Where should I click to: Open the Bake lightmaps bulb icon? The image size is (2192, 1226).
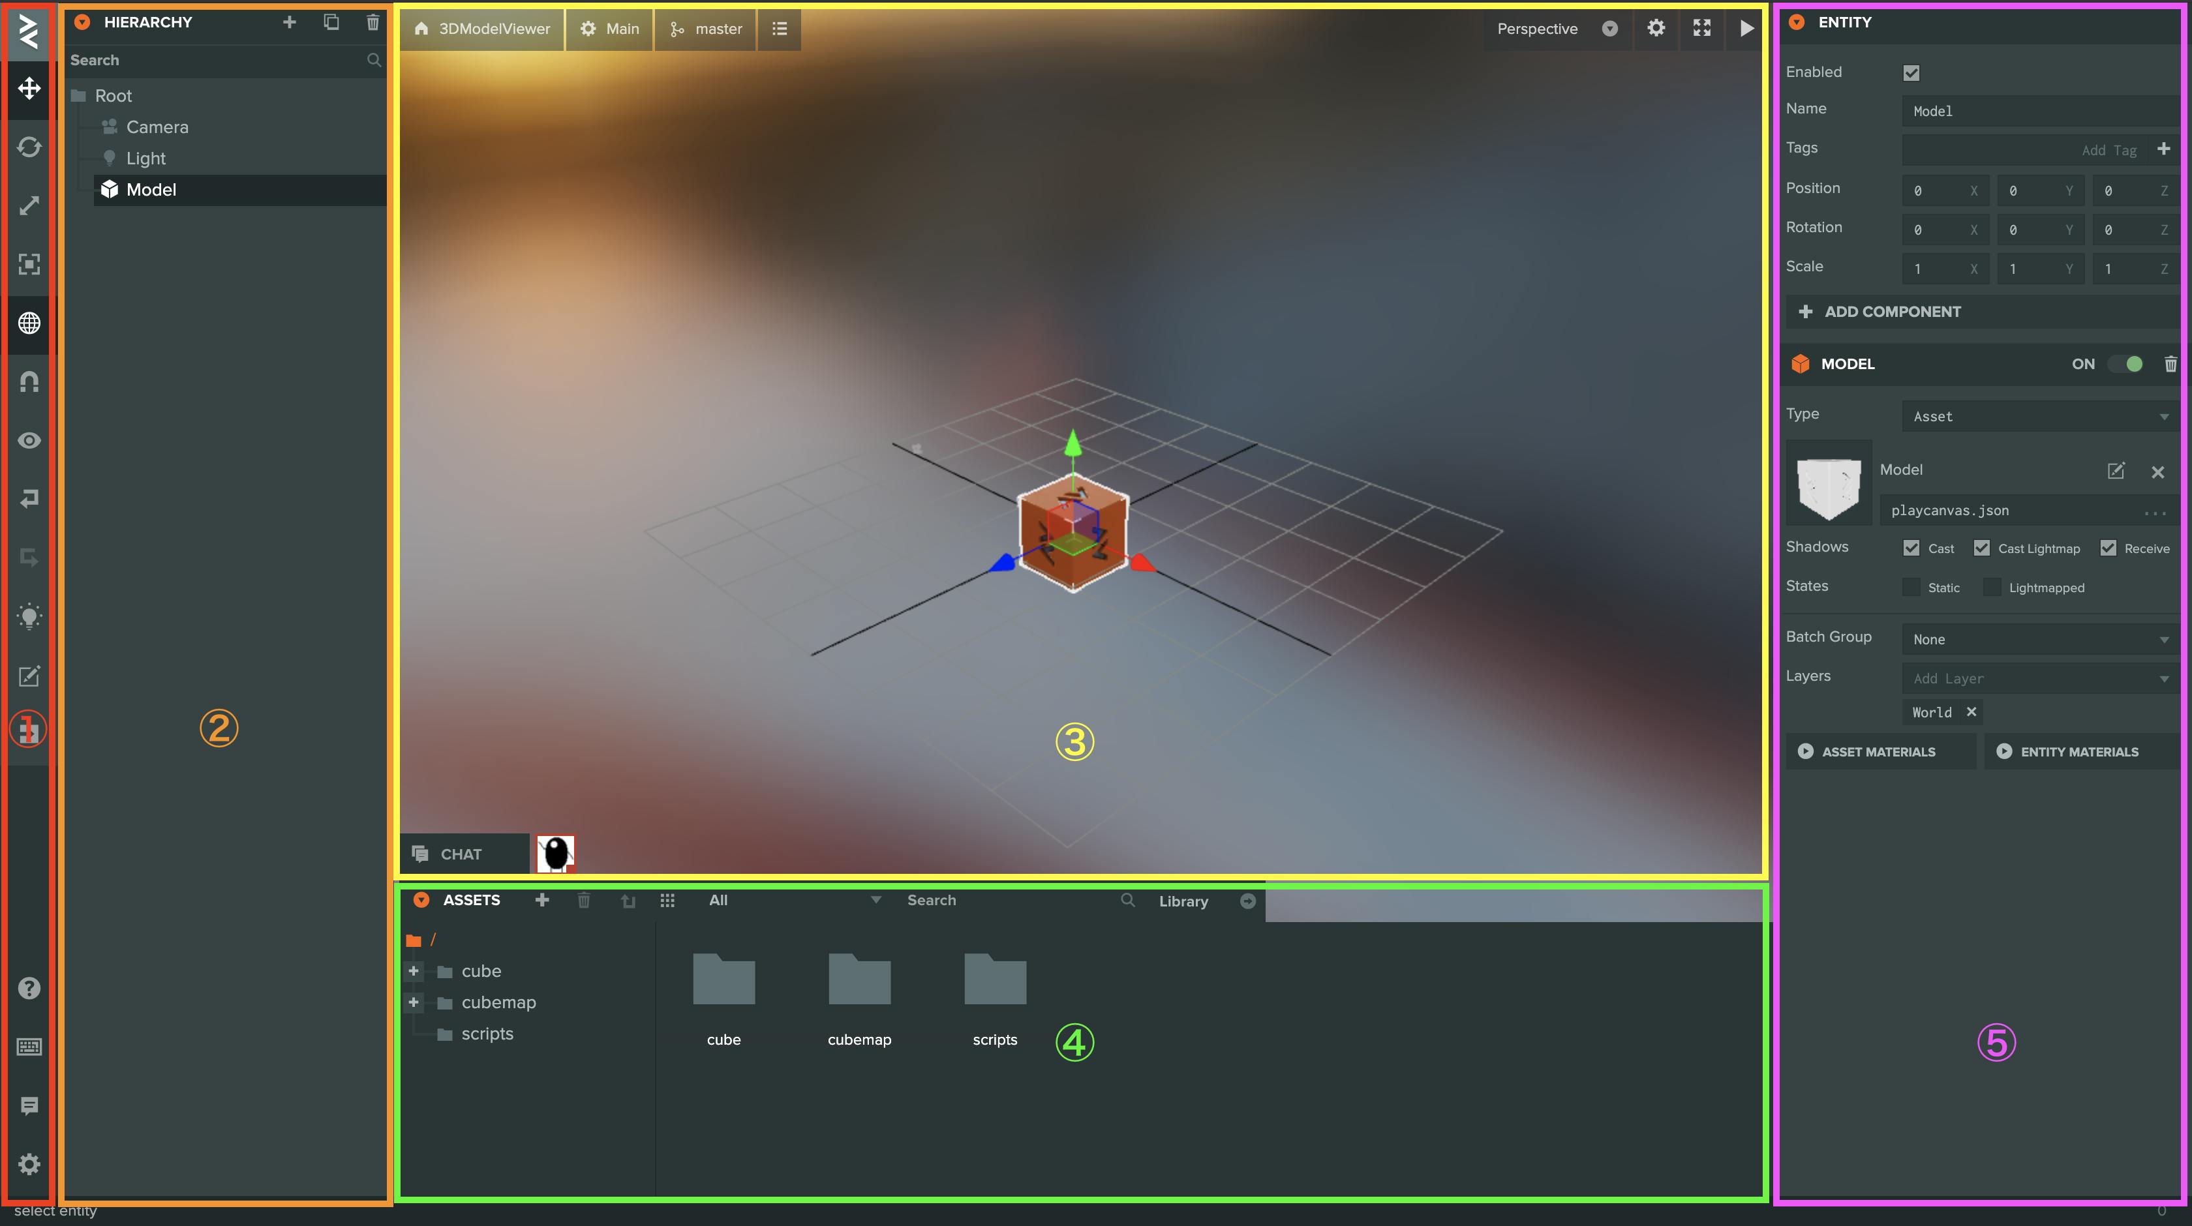(x=29, y=617)
